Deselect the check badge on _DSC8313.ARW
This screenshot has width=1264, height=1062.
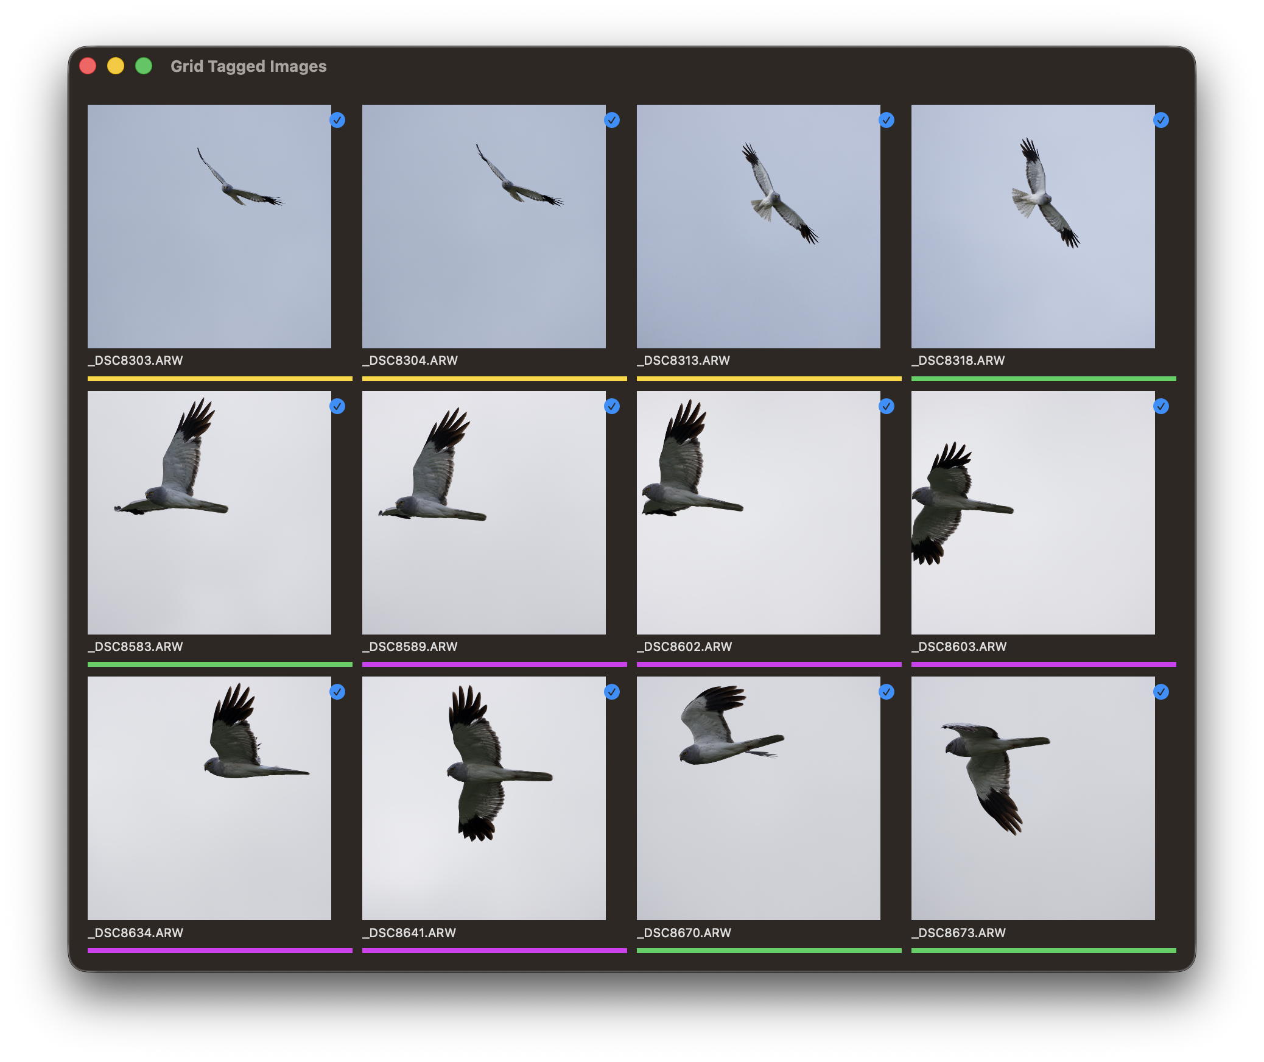(887, 120)
